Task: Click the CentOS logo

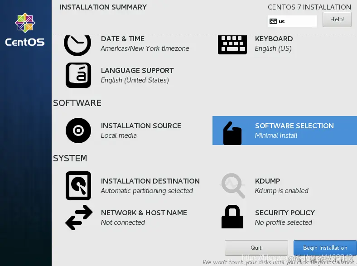Action: (x=25, y=29)
